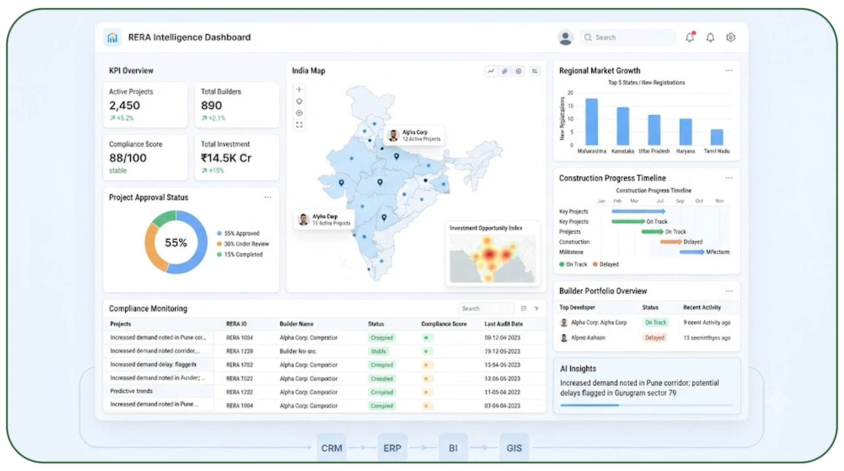
Task: Click the On Track badge for Alpha Corp
Action: click(x=656, y=322)
